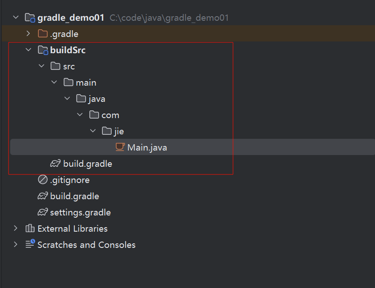Screen dimensions: 375x288
Task: Click the settings.gradle elephant icon
Action: (x=43, y=212)
